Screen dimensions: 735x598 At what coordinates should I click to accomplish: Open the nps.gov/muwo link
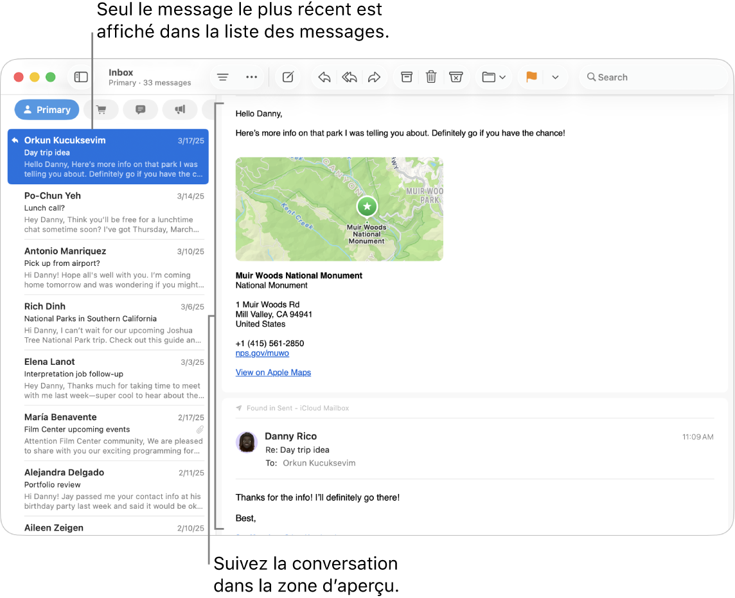[x=262, y=353]
